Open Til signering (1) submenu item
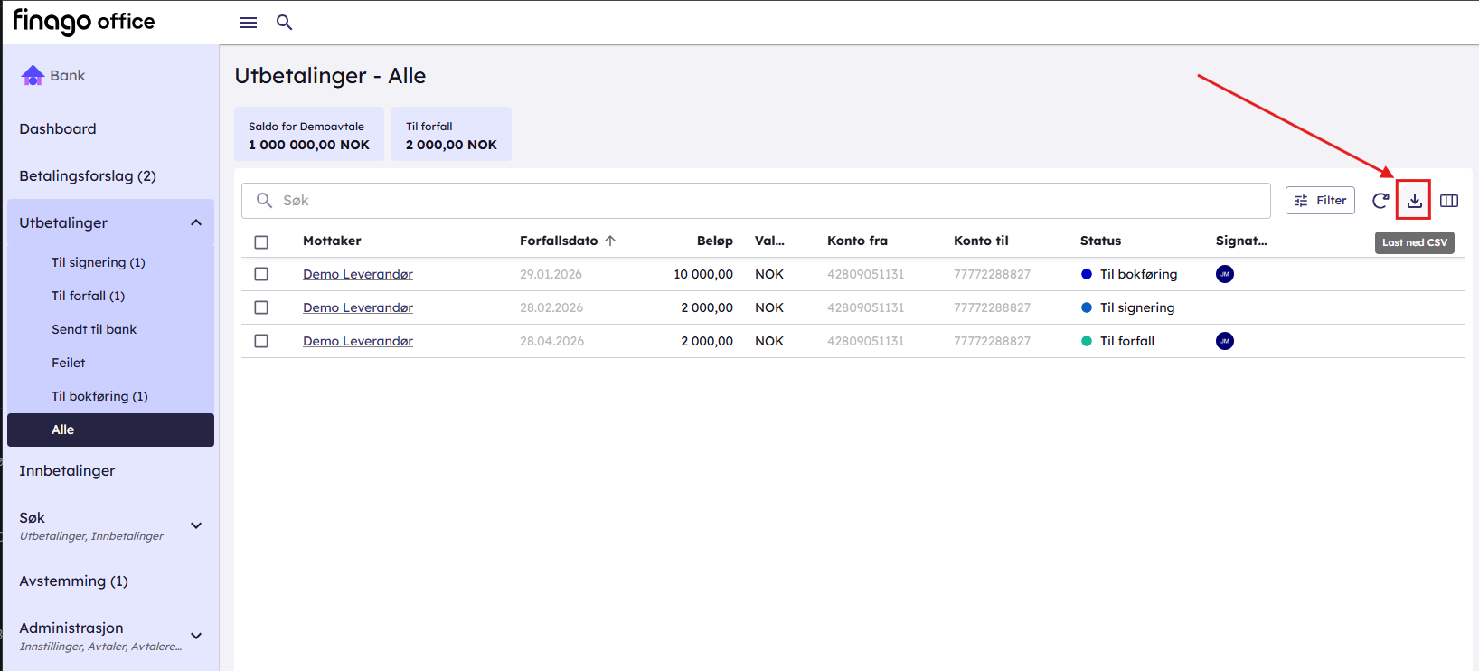The height and width of the screenshot is (671, 1479). [x=98, y=262]
